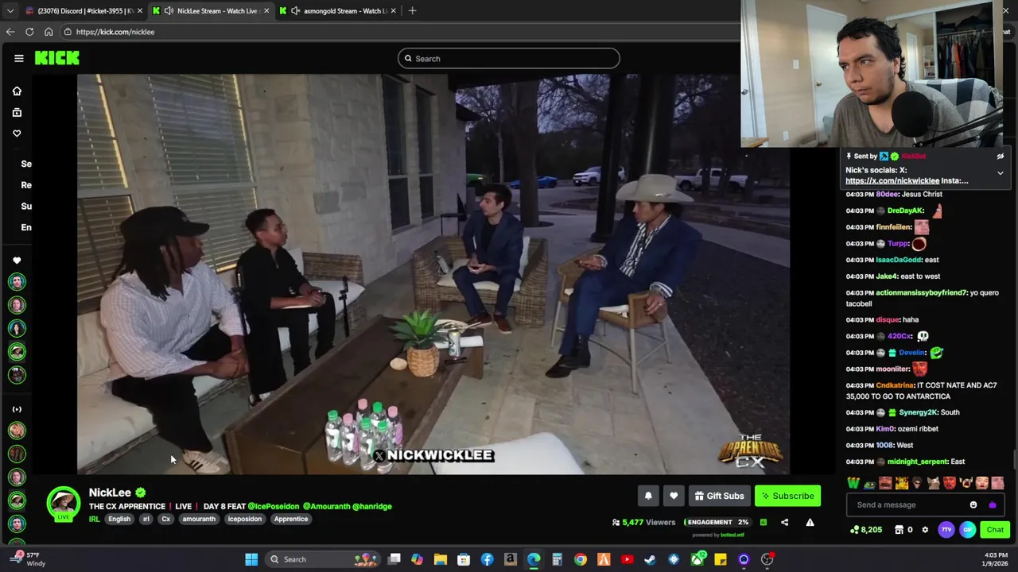The image size is (1018, 572).
Task: Hide the pinned message eye-slash icon
Action: [x=1001, y=157]
